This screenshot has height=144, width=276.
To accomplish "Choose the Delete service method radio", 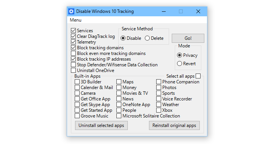I will (x=147, y=38).
